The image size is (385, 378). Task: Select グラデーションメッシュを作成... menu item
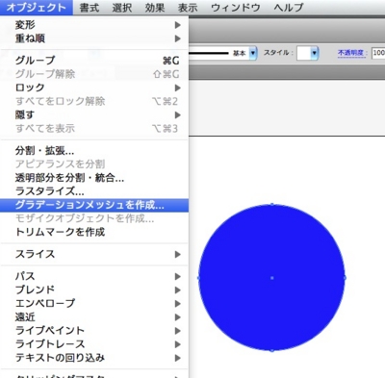point(94,205)
